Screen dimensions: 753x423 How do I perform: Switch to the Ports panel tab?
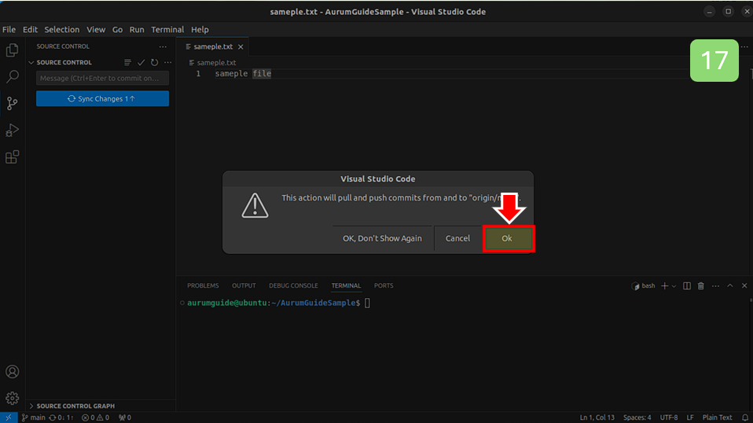[x=384, y=285]
